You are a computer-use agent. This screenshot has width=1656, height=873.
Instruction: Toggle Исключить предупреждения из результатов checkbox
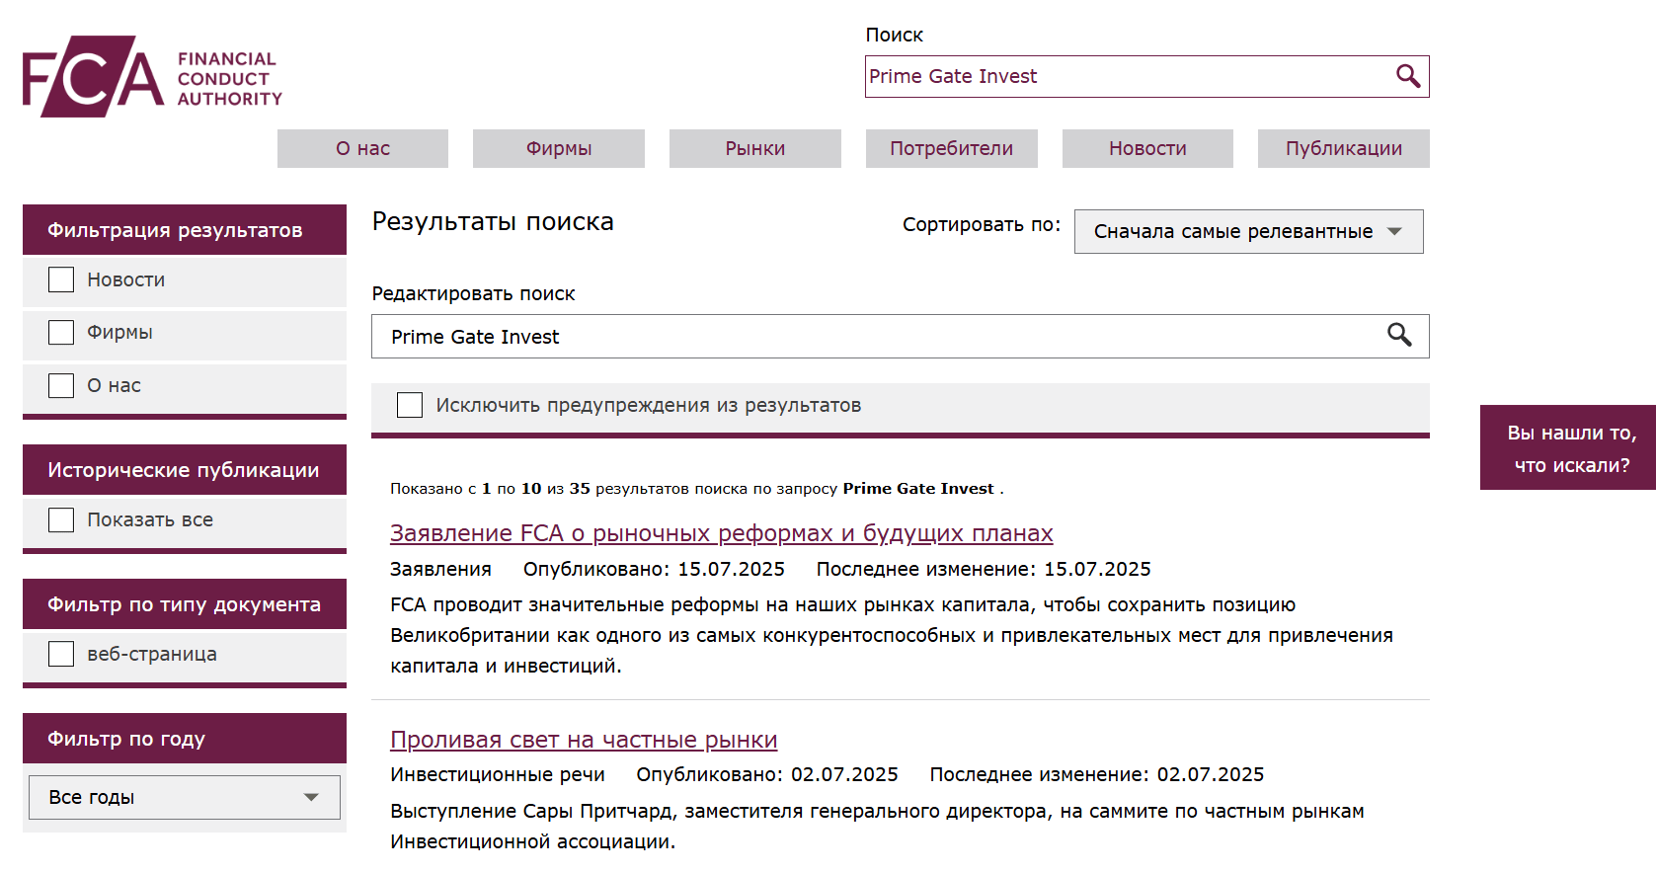click(x=410, y=405)
